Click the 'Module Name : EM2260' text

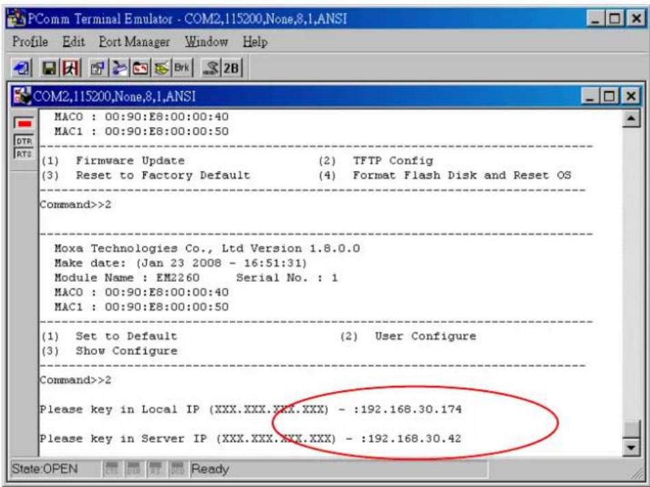point(127,278)
